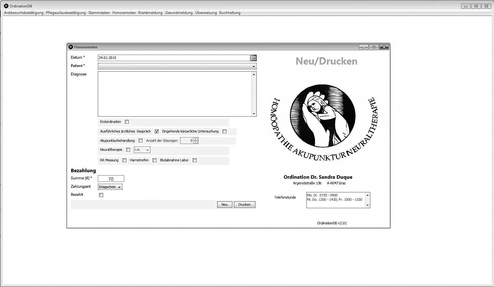The height and width of the screenshot is (287, 494).
Task: Click the "Argenotstraße 13b" address text
Action: coord(307,183)
